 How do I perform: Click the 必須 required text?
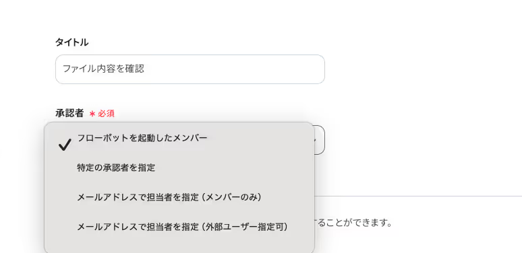106,114
